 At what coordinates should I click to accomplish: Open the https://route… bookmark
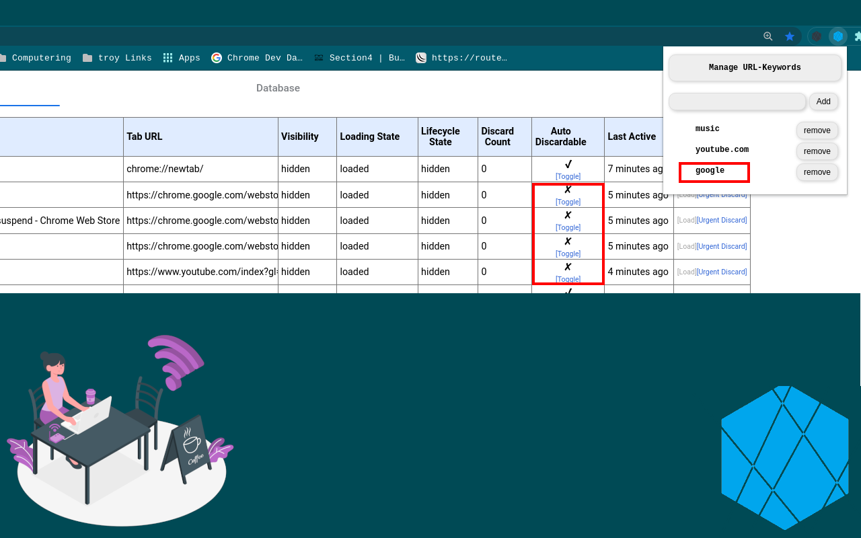pos(461,58)
